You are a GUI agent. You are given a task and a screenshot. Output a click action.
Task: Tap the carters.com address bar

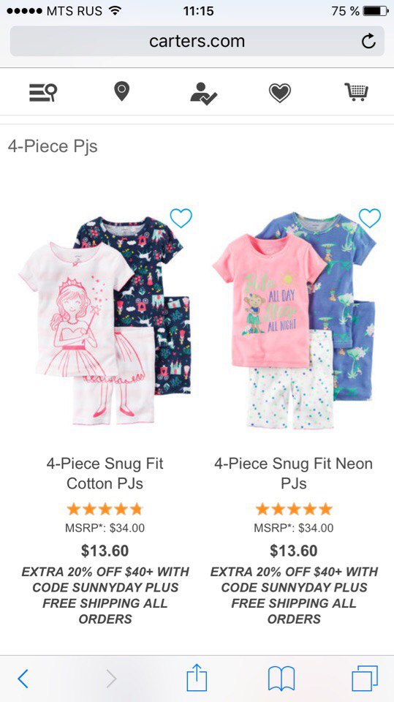(197, 41)
